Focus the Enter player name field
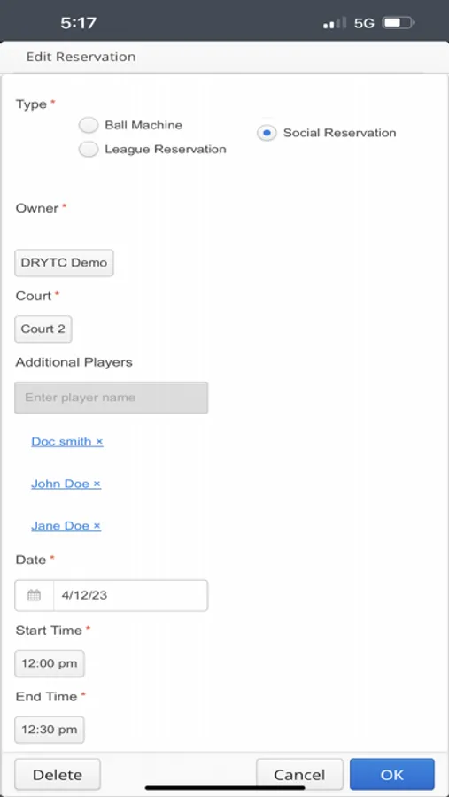The height and width of the screenshot is (797, 449). click(x=112, y=398)
